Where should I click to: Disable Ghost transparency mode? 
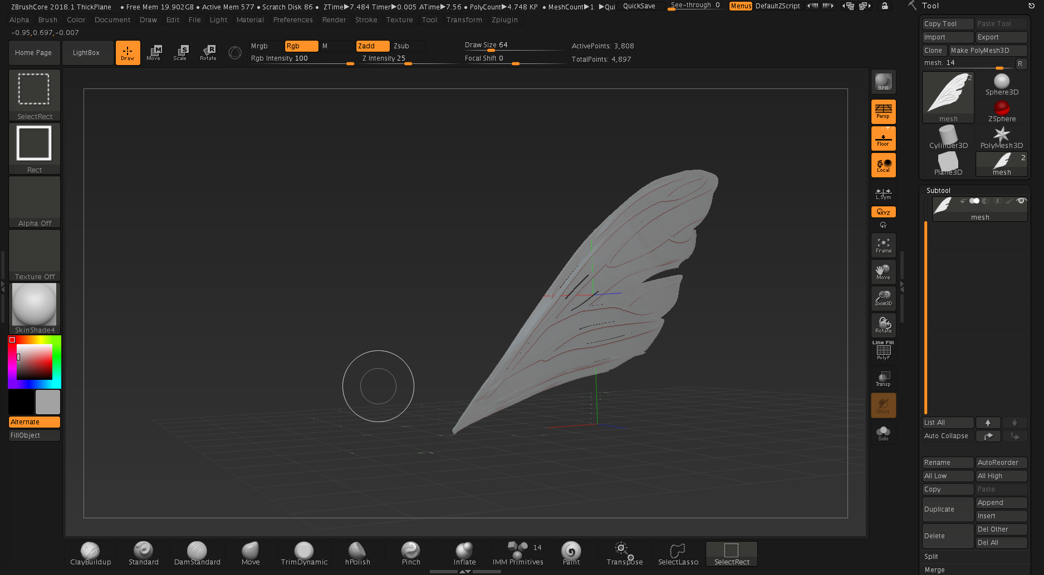pos(883,405)
